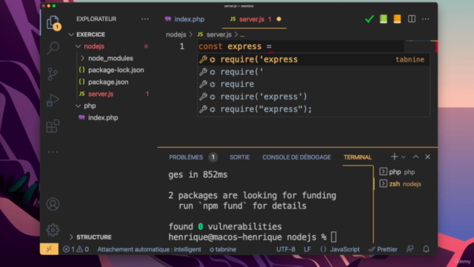
Task: Show errors and warnings count in status bar
Action: tap(76, 249)
